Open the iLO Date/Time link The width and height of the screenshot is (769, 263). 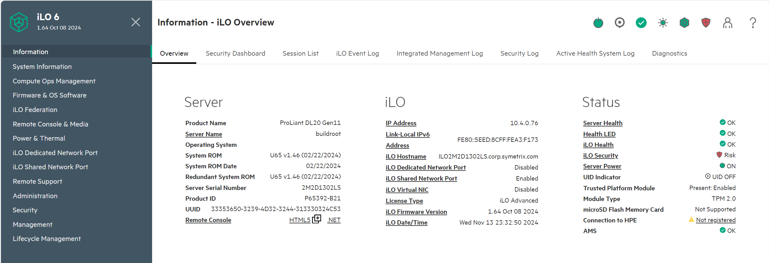point(406,222)
